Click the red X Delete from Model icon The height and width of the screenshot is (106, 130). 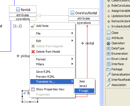(x=33, y=52)
